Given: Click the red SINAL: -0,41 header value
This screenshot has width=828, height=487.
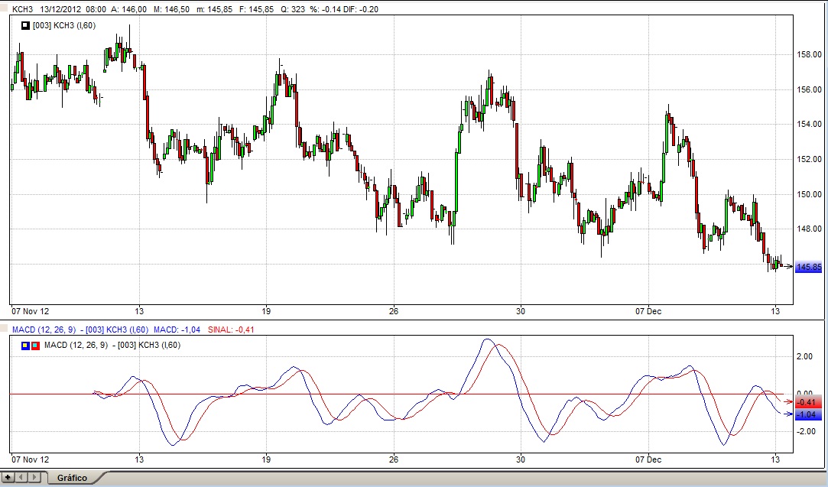Looking at the screenshot, I should pyautogui.click(x=232, y=330).
